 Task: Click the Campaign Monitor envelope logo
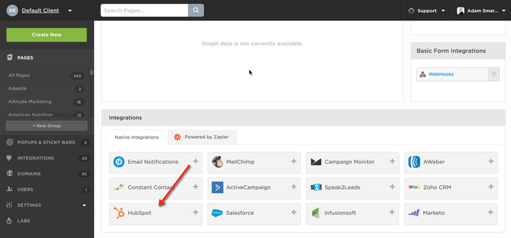tap(316, 162)
